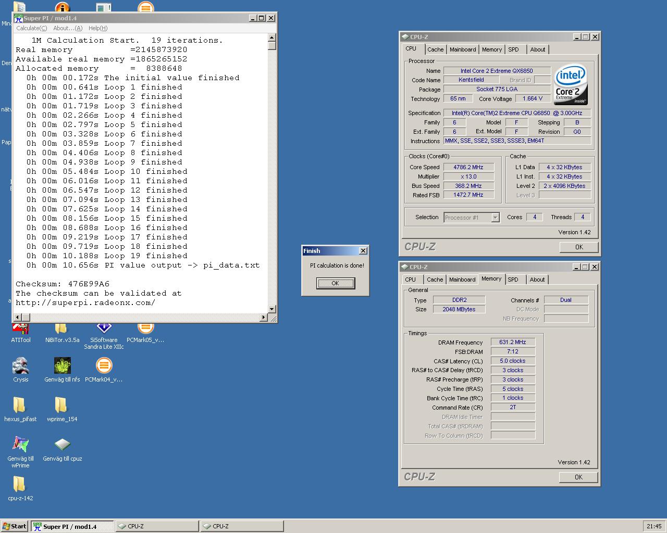The width and height of the screenshot is (667, 533).
Task: Open the Windows Start button
Action: pyautogui.click(x=14, y=526)
